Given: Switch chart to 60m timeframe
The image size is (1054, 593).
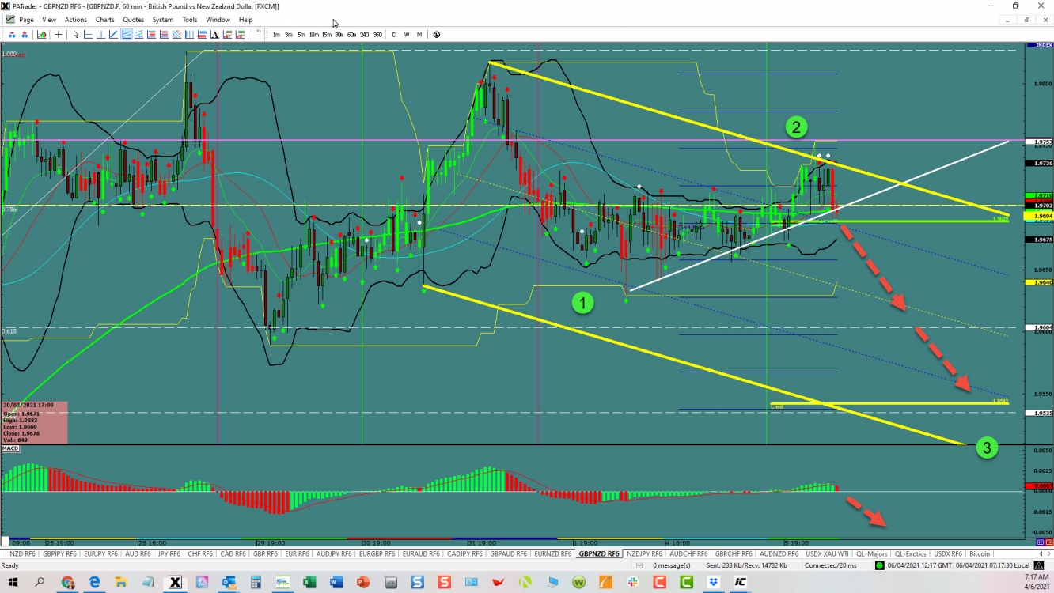Looking at the screenshot, I should pos(352,35).
